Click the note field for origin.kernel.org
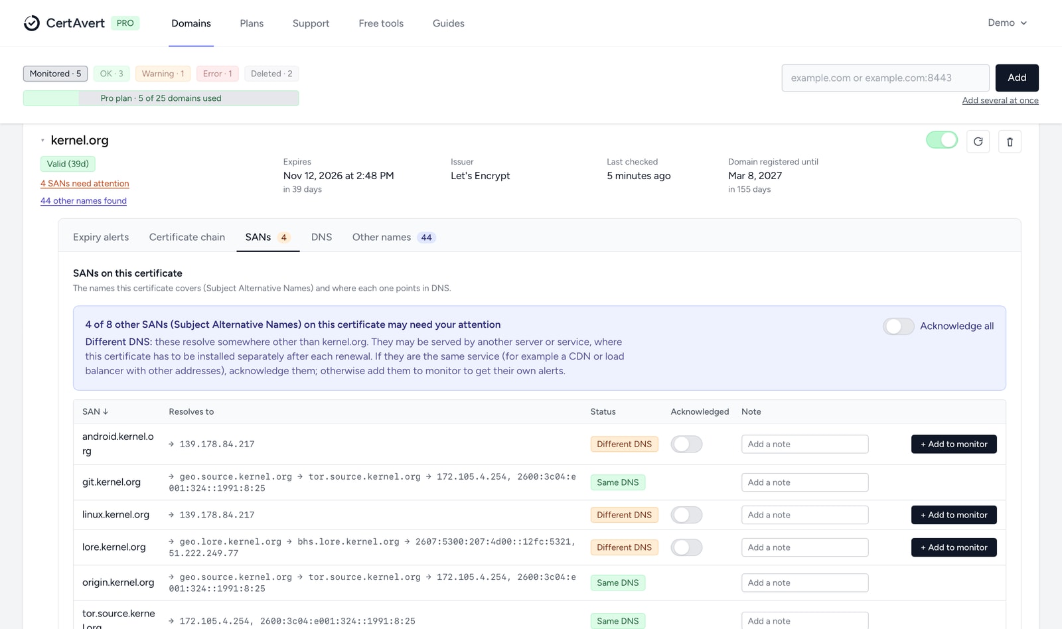This screenshot has height=629, width=1062. pyautogui.click(x=805, y=583)
